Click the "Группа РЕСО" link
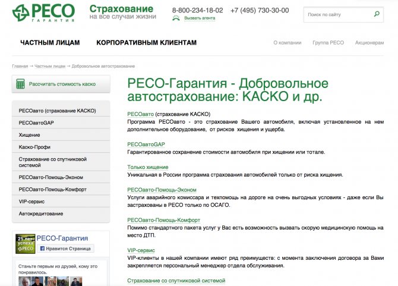 coord(328,43)
